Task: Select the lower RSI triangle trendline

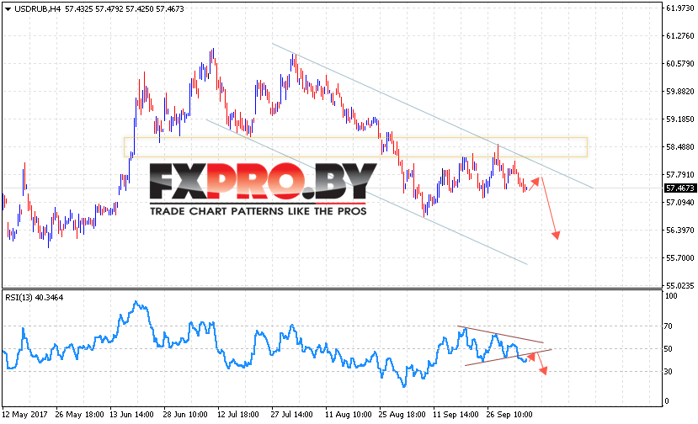Action: 508,358
